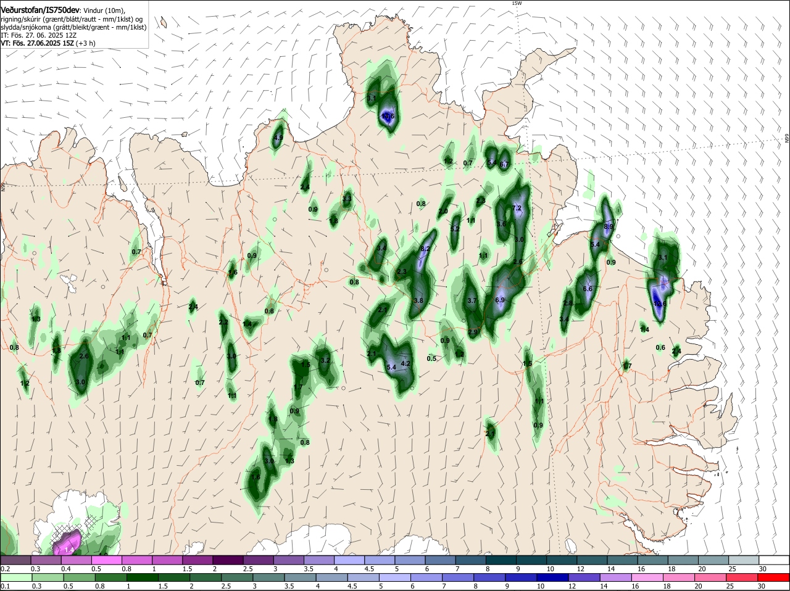Screen dimensions: 790x591
Task: Click the 0.6 precipitation value on the map
Action: [660, 347]
